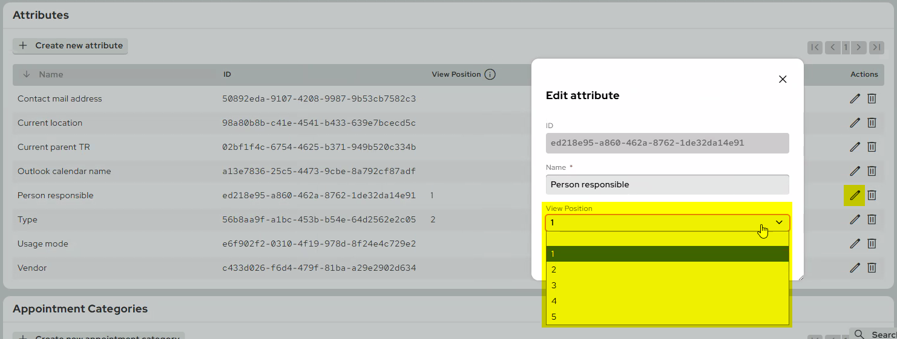Screen dimensions: 897x339
Task: Go to next attributes page
Action: [859, 47]
